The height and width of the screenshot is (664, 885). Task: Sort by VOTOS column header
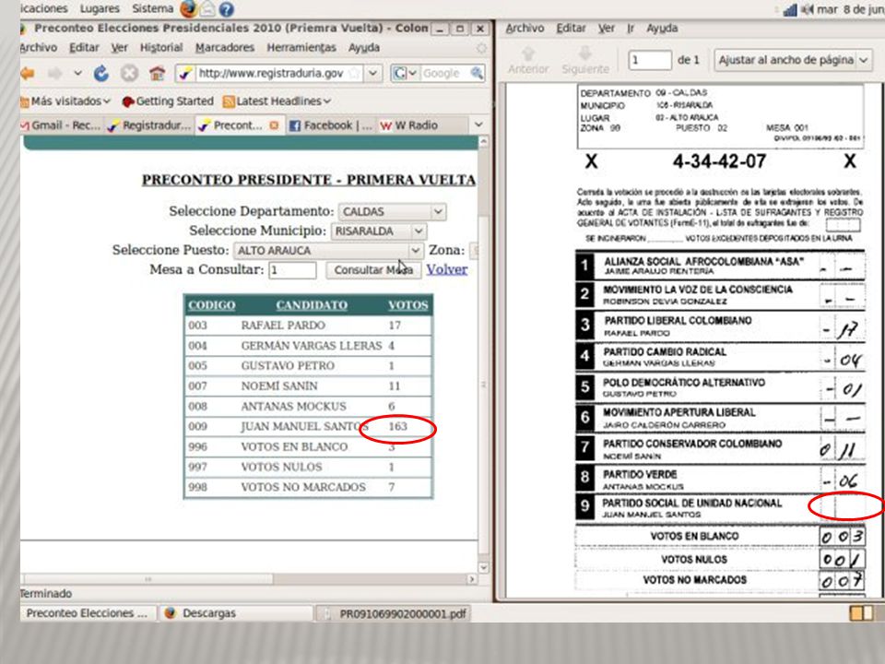[408, 305]
